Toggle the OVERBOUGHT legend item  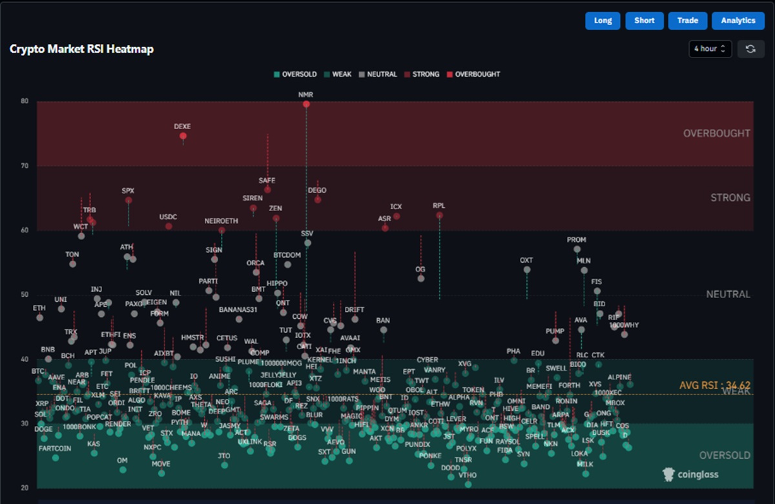point(473,74)
